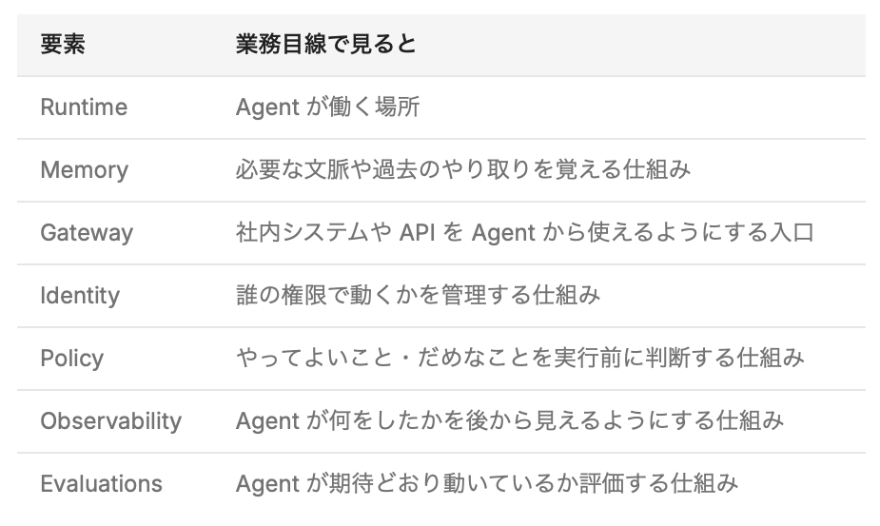The image size is (880, 526).
Task: Click the Identity description 誰の権限で動くか
Action: tap(418, 296)
